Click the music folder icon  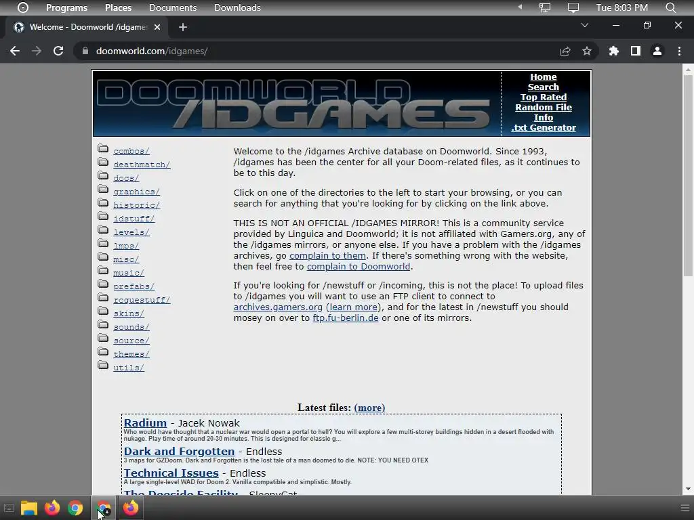(x=103, y=270)
